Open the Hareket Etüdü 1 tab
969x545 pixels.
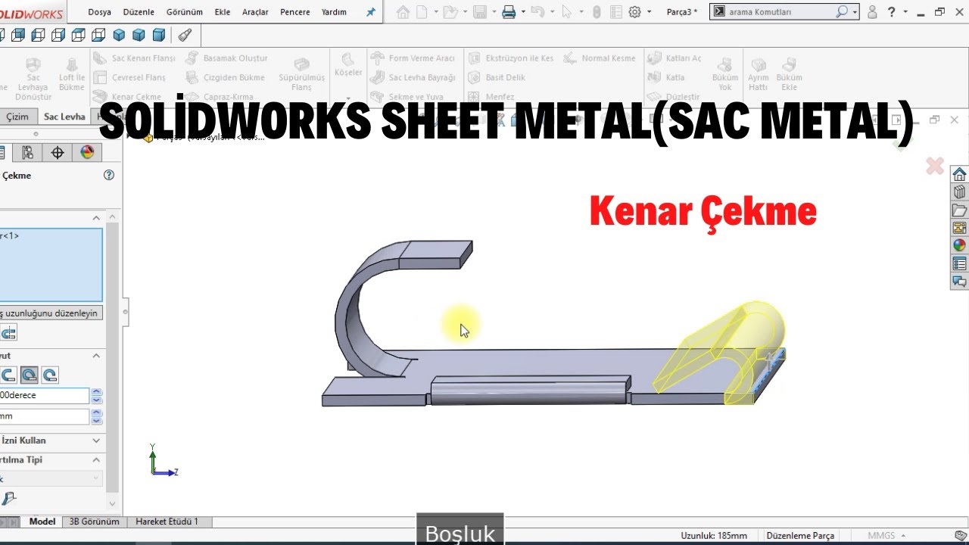pyautogui.click(x=167, y=522)
